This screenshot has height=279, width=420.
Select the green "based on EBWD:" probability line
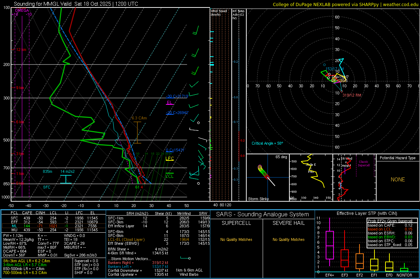pos(390,237)
